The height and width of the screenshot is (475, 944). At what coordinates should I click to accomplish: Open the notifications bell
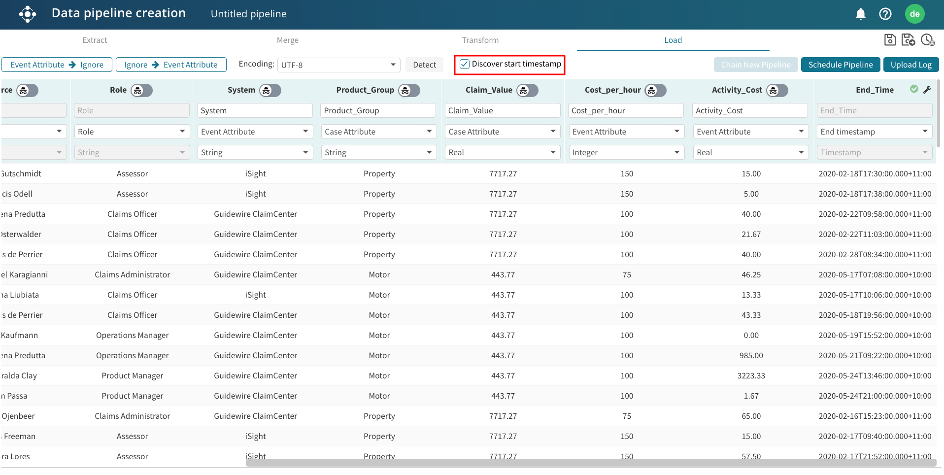[860, 14]
